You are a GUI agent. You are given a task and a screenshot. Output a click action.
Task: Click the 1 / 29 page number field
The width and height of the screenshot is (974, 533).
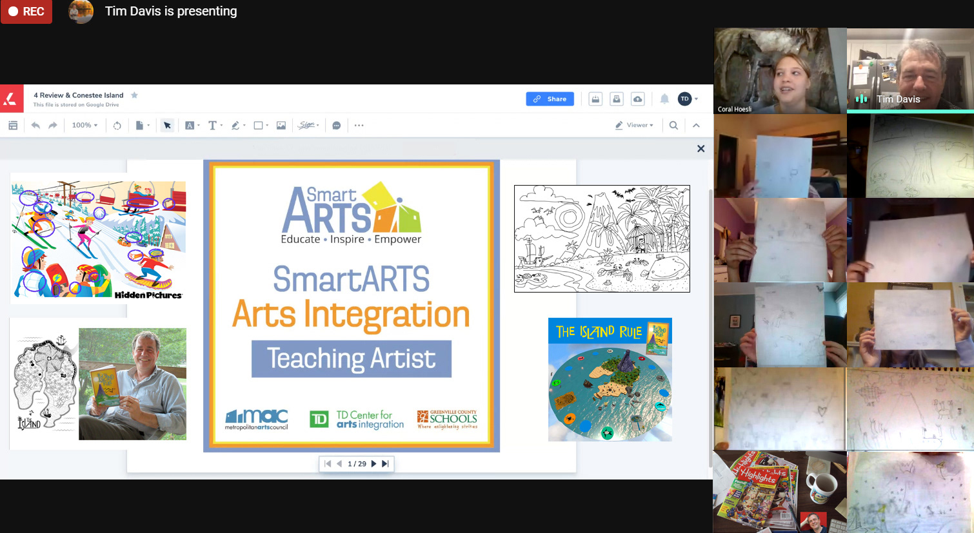pos(357,463)
